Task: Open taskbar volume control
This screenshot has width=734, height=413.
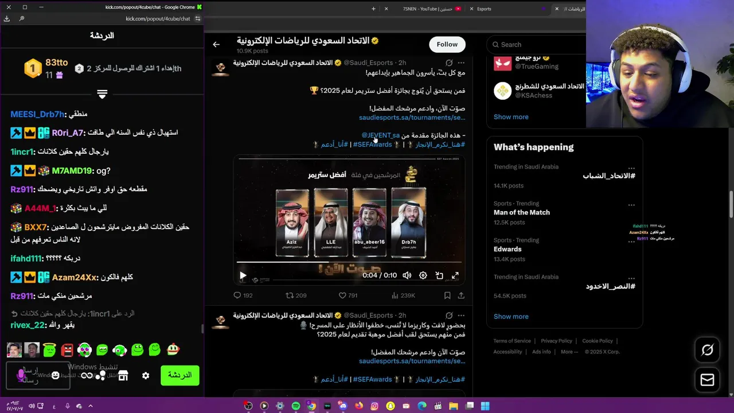Action: pos(32,406)
